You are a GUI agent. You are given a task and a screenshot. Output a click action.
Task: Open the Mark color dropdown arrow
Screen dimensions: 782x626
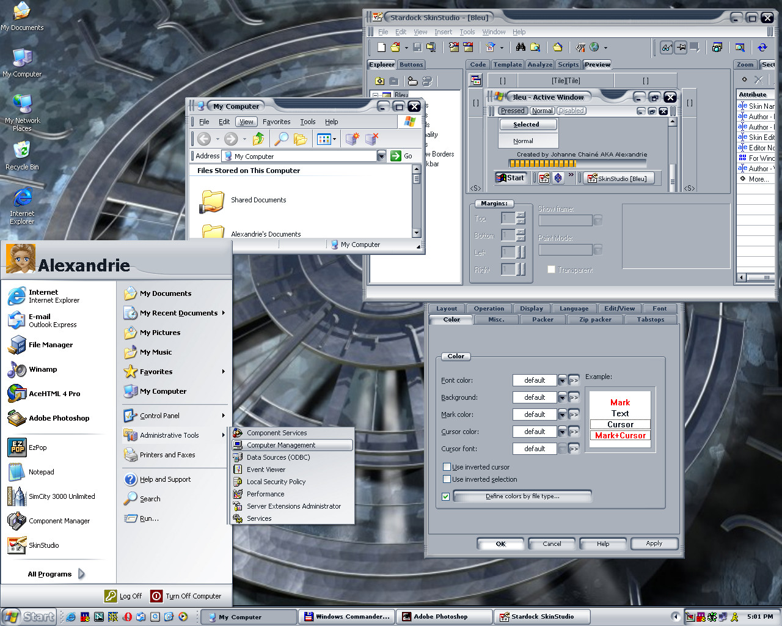click(562, 414)
